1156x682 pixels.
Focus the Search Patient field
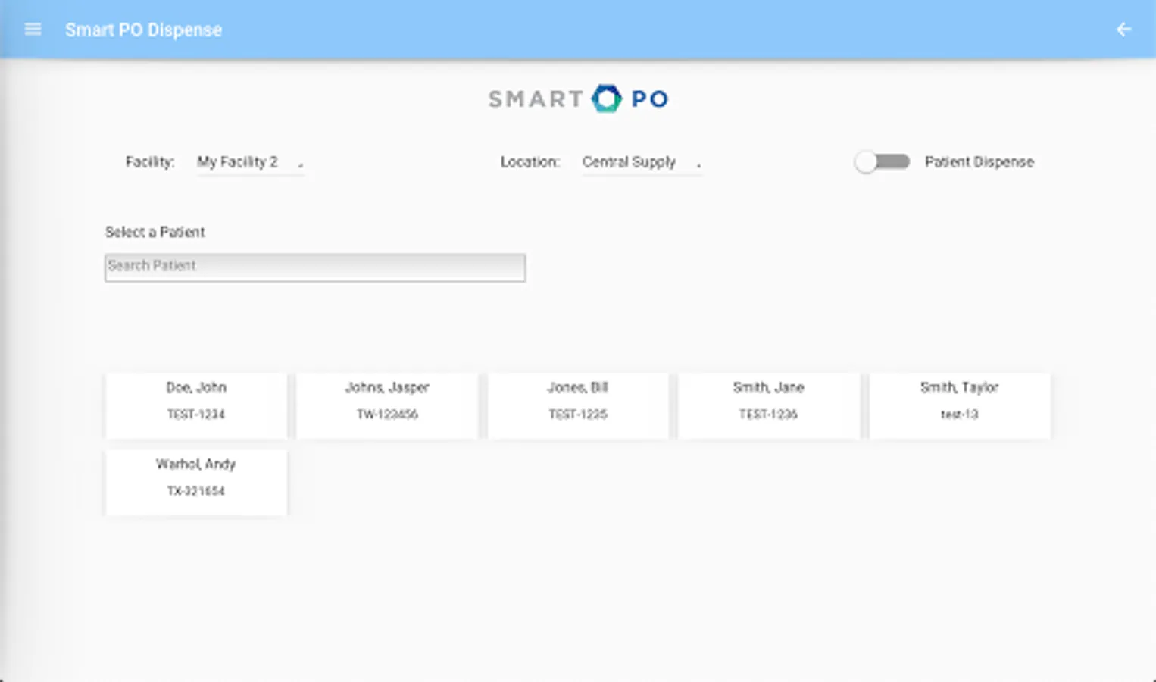point(315,267)
